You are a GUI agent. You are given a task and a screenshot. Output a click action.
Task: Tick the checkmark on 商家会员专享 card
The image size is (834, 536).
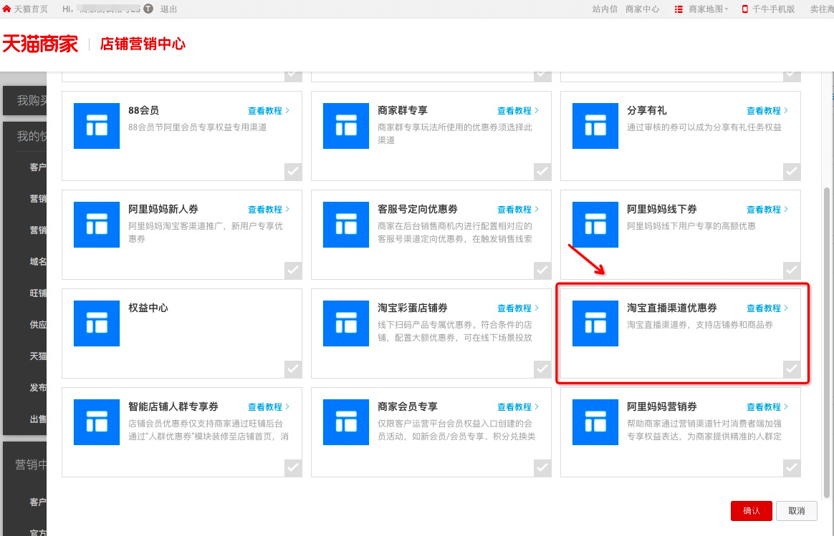542,468
